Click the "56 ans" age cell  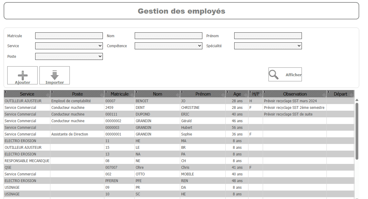tap(237, 128)
